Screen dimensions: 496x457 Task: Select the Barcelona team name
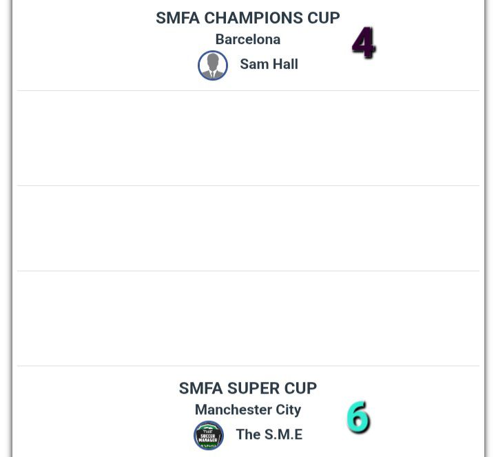click(x=248, y=39)
